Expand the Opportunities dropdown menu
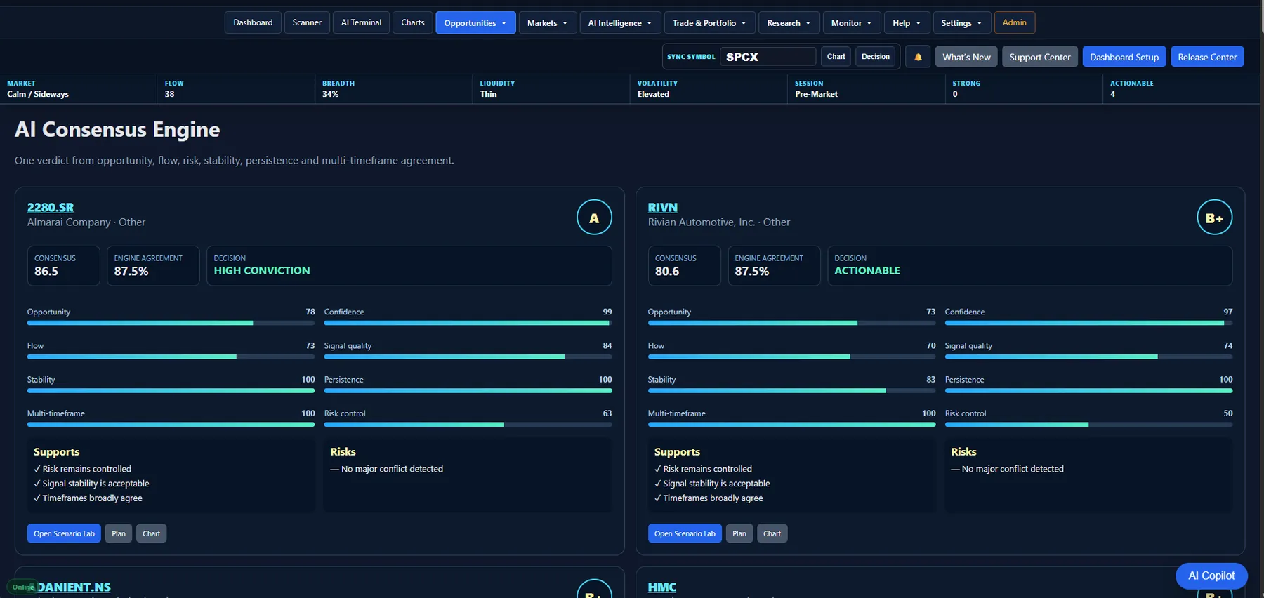This screenshot has width=1264, height=598. [x=475, y=22]
